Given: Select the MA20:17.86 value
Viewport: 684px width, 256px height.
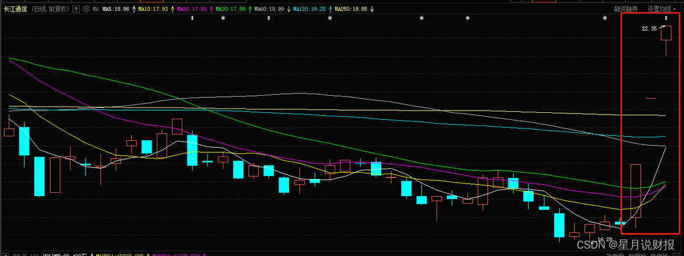Looking at the screenshot, I should (x=192, y=9).
